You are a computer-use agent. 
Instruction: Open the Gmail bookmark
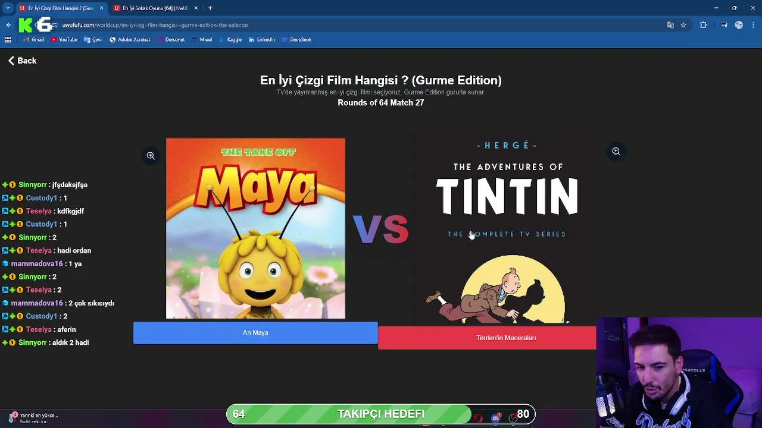tap(33, 40)
